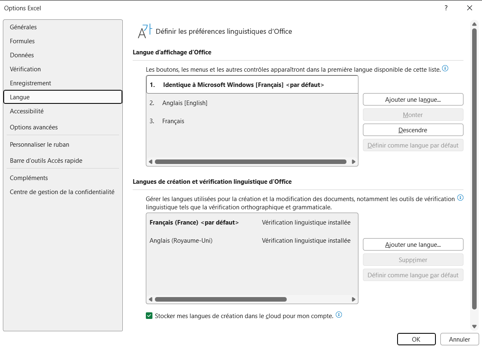Open Barre d'outils Accès rapide category

tap(63, 161)
